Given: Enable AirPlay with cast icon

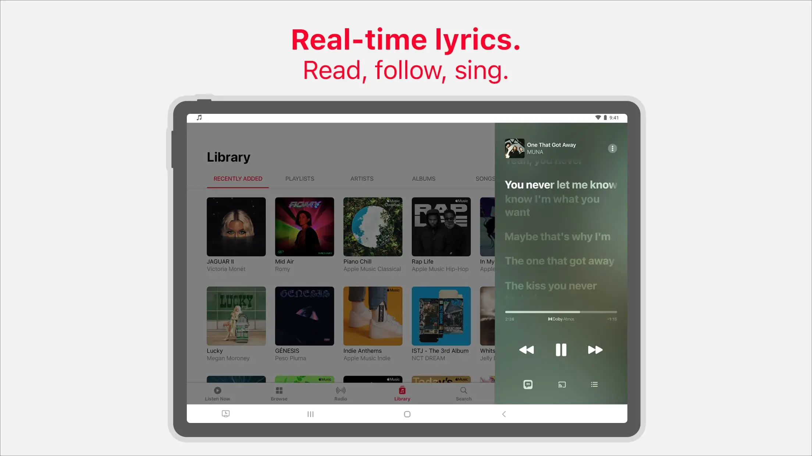Looking at the screenshot, I should [561, 385].
